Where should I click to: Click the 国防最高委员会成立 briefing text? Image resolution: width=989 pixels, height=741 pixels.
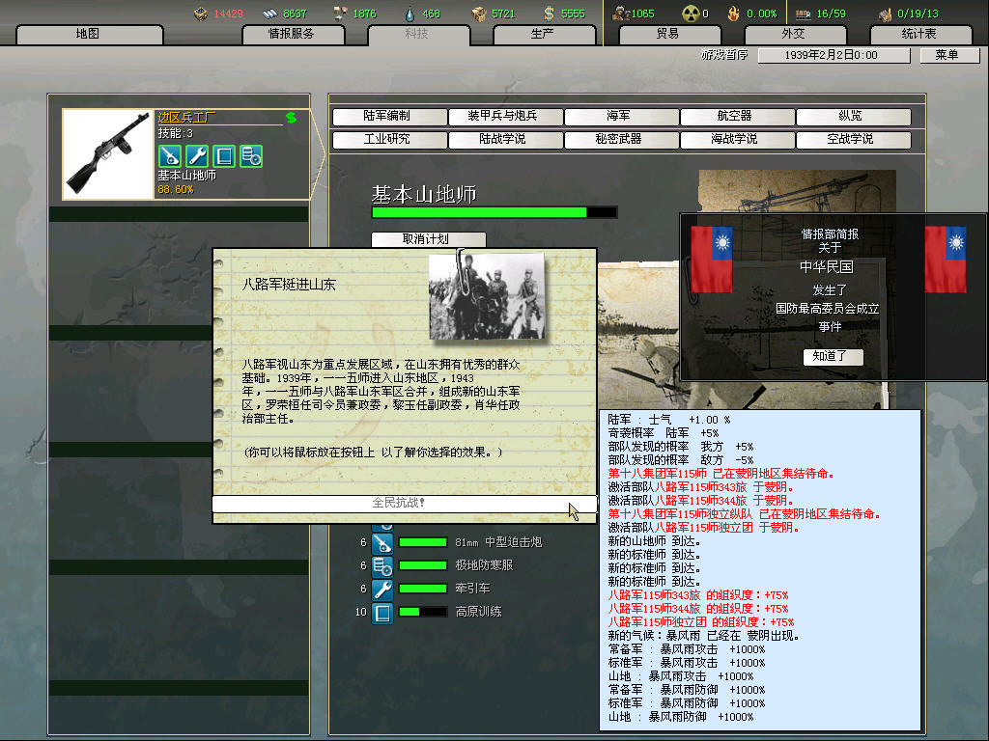[x=827, y=309]
